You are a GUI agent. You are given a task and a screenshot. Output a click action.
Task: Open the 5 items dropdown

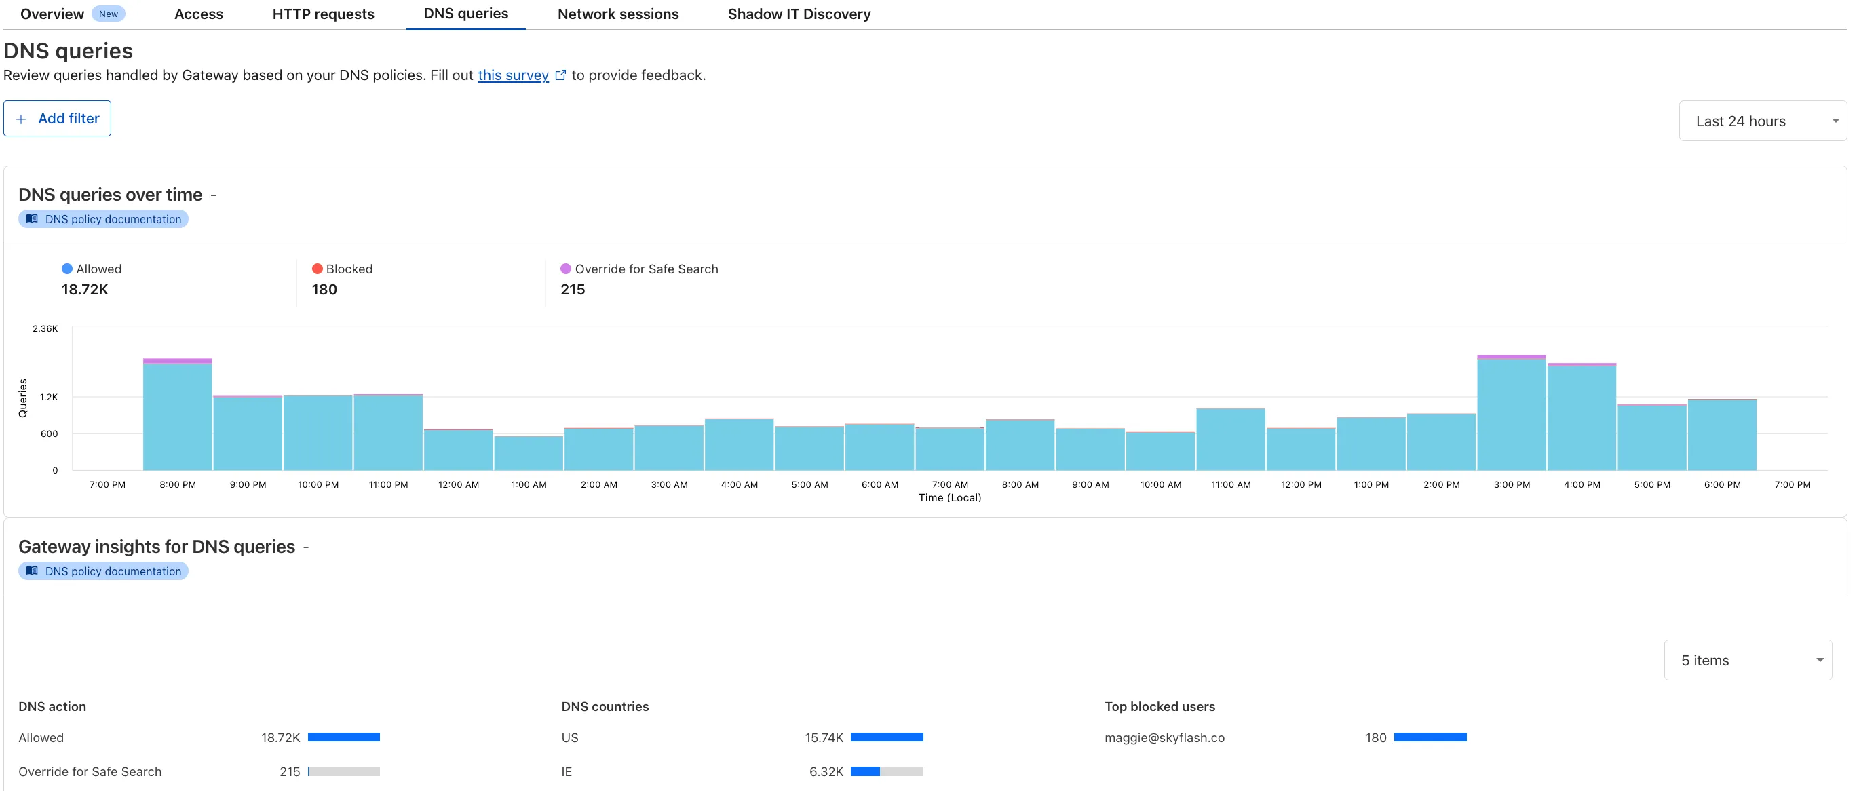point(1746,659)
